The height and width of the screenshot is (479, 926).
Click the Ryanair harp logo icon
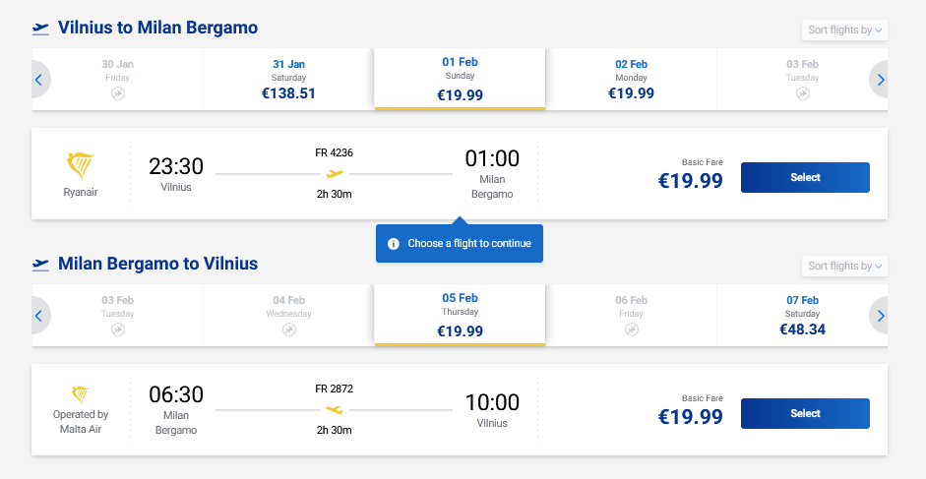click(x=81, y=164)
